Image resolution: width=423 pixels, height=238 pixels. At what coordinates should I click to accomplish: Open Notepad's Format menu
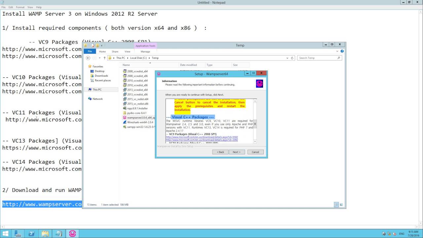(20, 7)
